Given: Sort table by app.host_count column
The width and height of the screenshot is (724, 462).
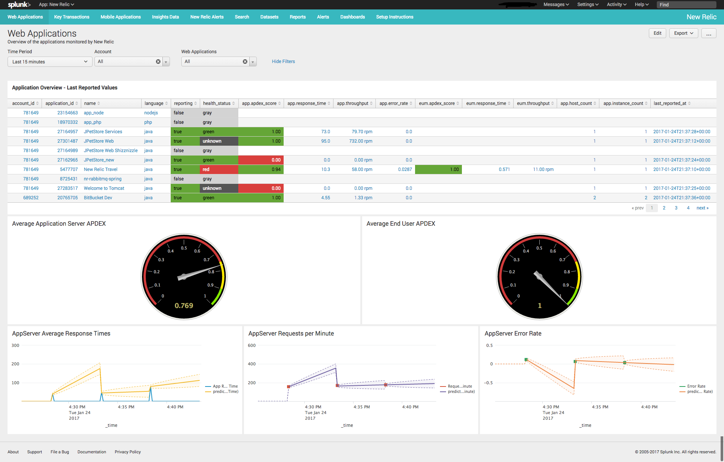Looking at the screenshot, I should (x=578, y=103).
